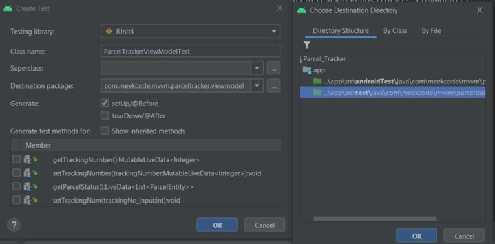Tick the getTrackingNumber() method checkbox

coord(16,159)
